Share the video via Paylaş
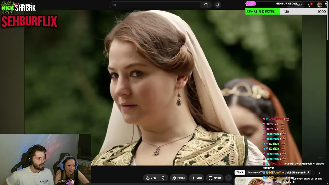Screen dimensions: 329x185 click(x=178, y=178)
